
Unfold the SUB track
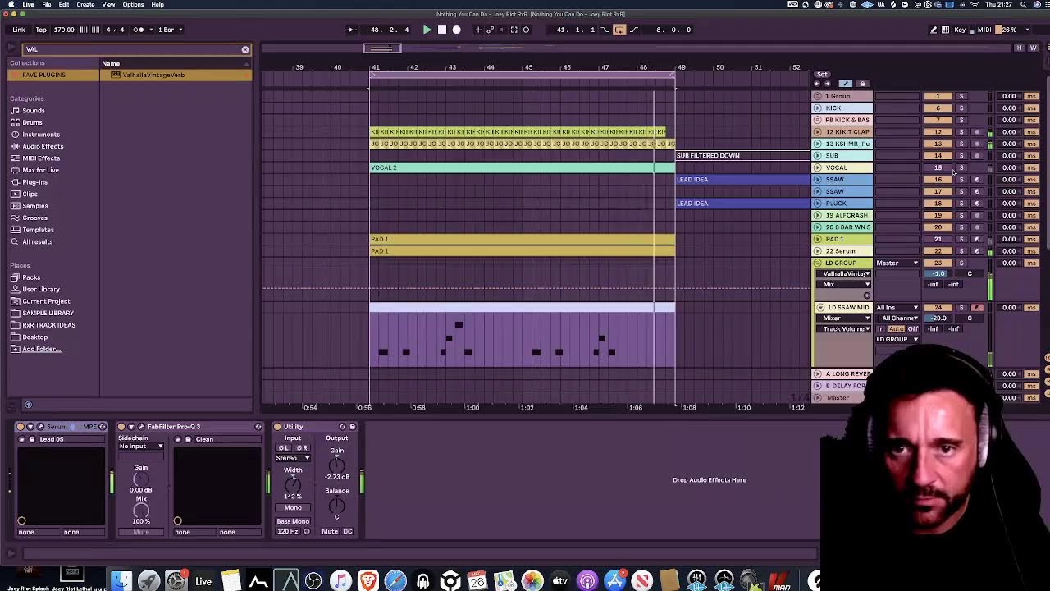click(x=817, y=156)
